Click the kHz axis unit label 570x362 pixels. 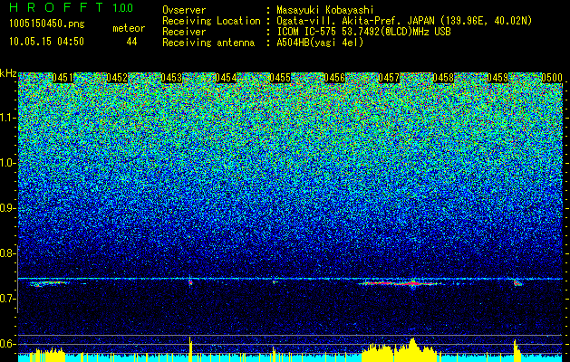click(x=8, y=73)
